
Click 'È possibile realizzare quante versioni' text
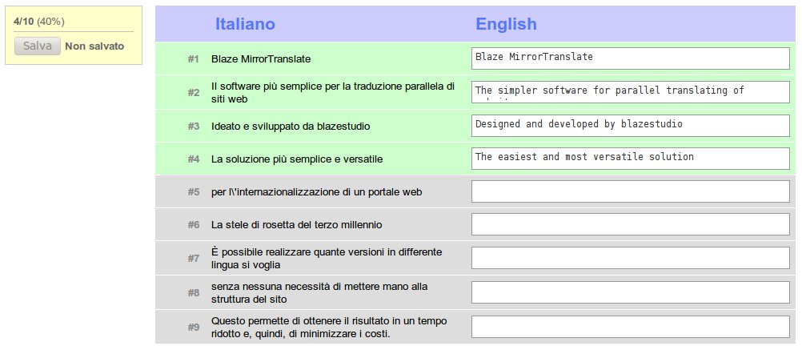(x=327, y=259)
